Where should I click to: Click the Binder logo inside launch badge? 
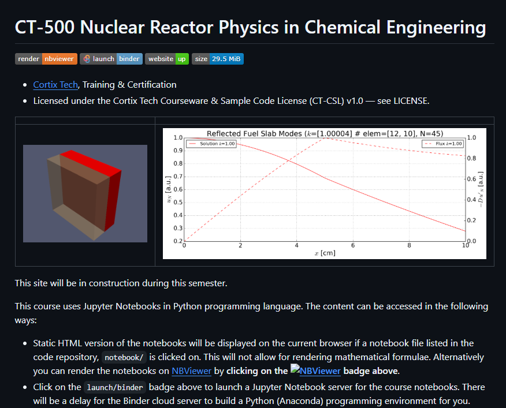(86, 59)
